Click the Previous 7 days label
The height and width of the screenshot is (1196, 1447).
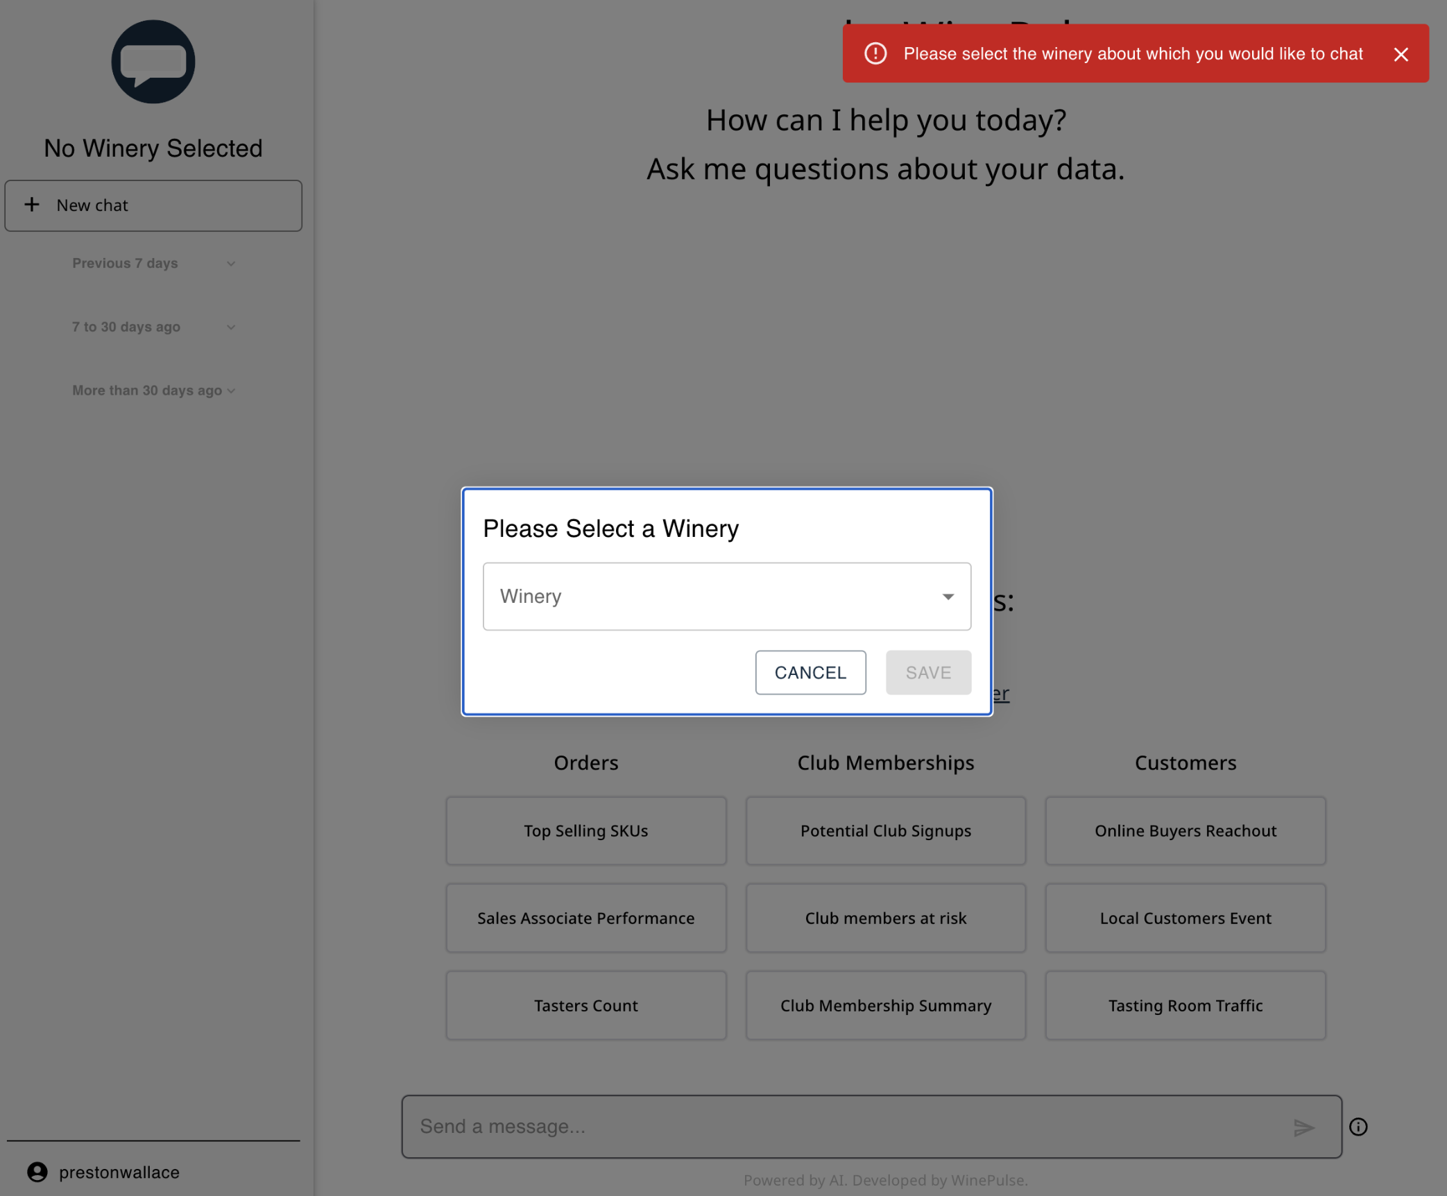point(125,264)
